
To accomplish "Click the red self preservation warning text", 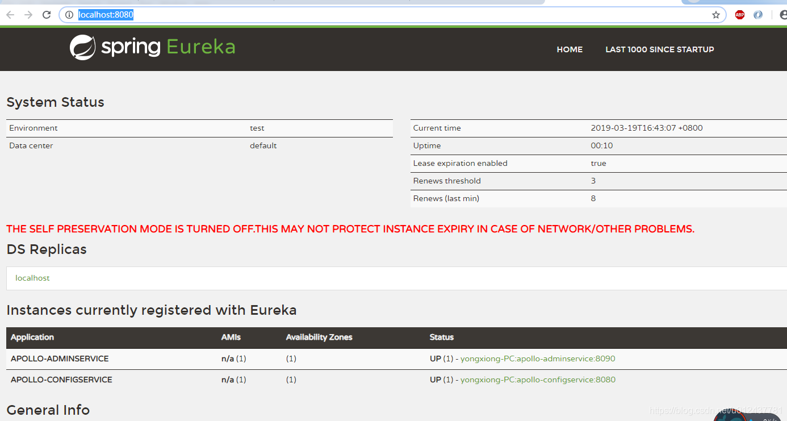I will tap(350, 229).
